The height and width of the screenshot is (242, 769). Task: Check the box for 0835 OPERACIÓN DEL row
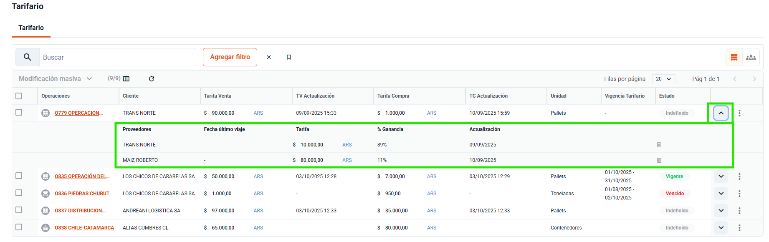pyautogui.click(x=19, y=176)
